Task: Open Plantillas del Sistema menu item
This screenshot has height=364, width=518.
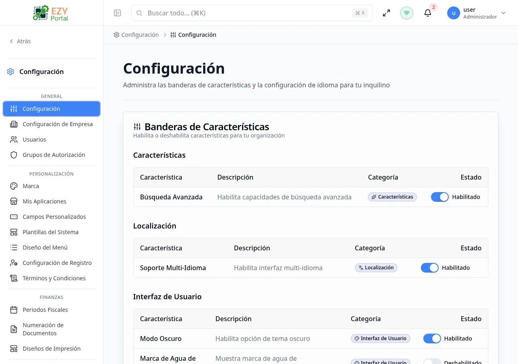Action: click(x=51, y=232)
